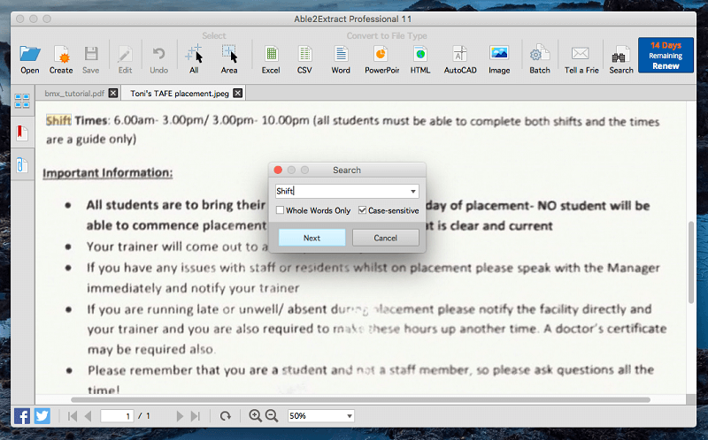The image size is (708, 440).
Task: Close the Search dialog with red button
Action: [278, 170]
